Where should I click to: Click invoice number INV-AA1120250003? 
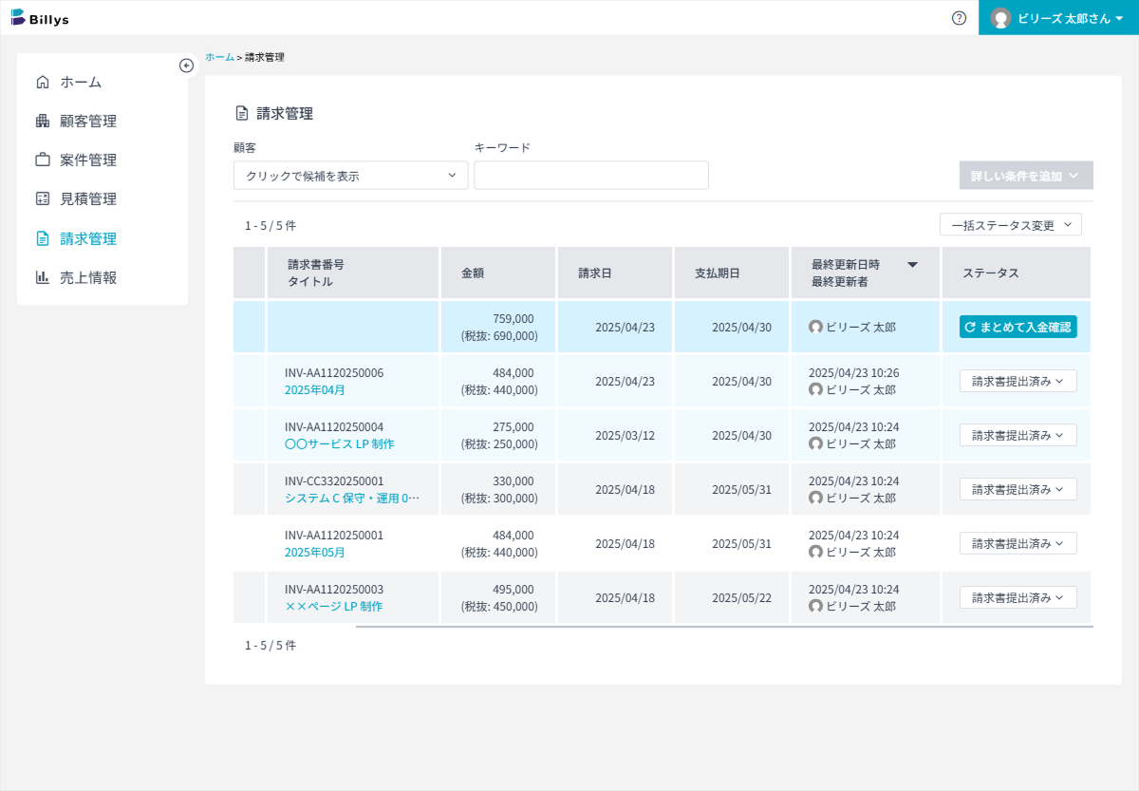334,590
